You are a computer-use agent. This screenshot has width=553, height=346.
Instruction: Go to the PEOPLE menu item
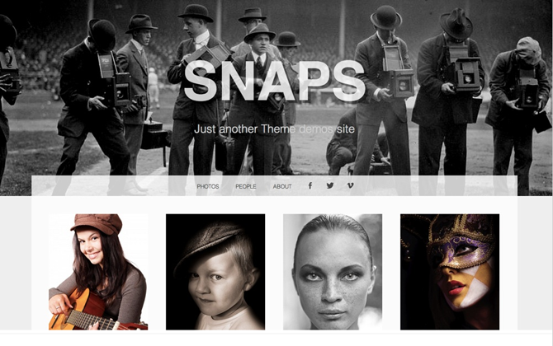[x=246, y=186]
